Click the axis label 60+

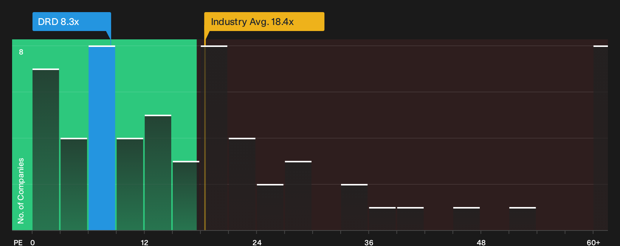click(x=593, y=242)
